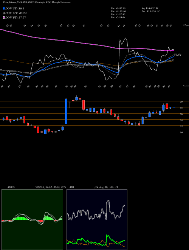
Task: Select the 'DOW MT: 35.24' legend text
Action: (15, 13)
